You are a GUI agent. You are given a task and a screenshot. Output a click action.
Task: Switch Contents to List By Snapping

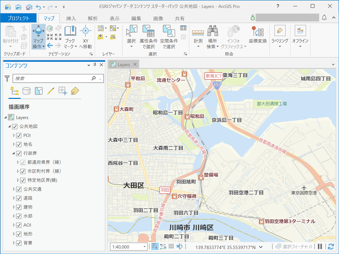[63, 91]
